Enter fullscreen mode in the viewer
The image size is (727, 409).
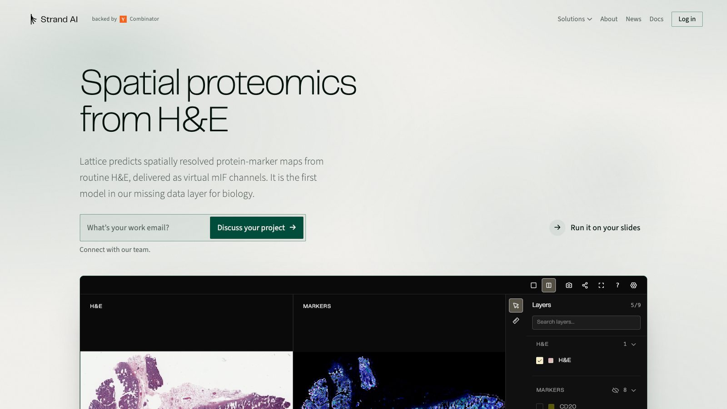click(x=601, y=285)
